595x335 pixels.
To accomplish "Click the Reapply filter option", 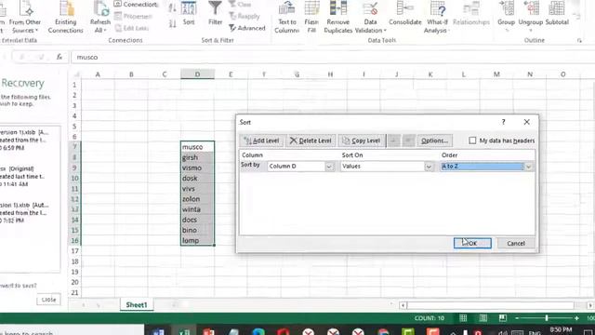I will pos(245,17).
